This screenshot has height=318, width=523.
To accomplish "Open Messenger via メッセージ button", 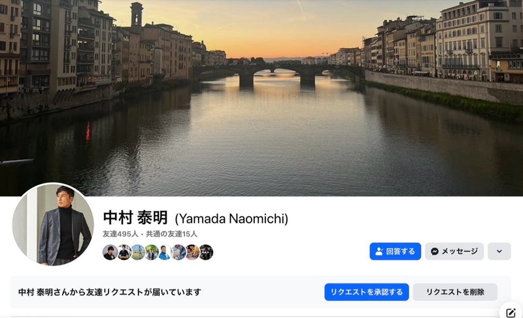I will (454, 251).
